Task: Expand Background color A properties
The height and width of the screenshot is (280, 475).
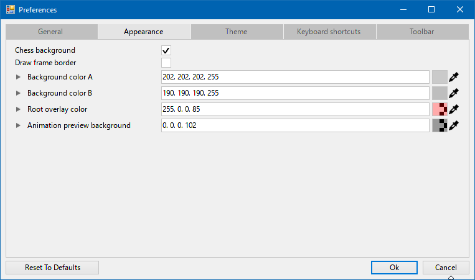Action: (x=18, y=77)
